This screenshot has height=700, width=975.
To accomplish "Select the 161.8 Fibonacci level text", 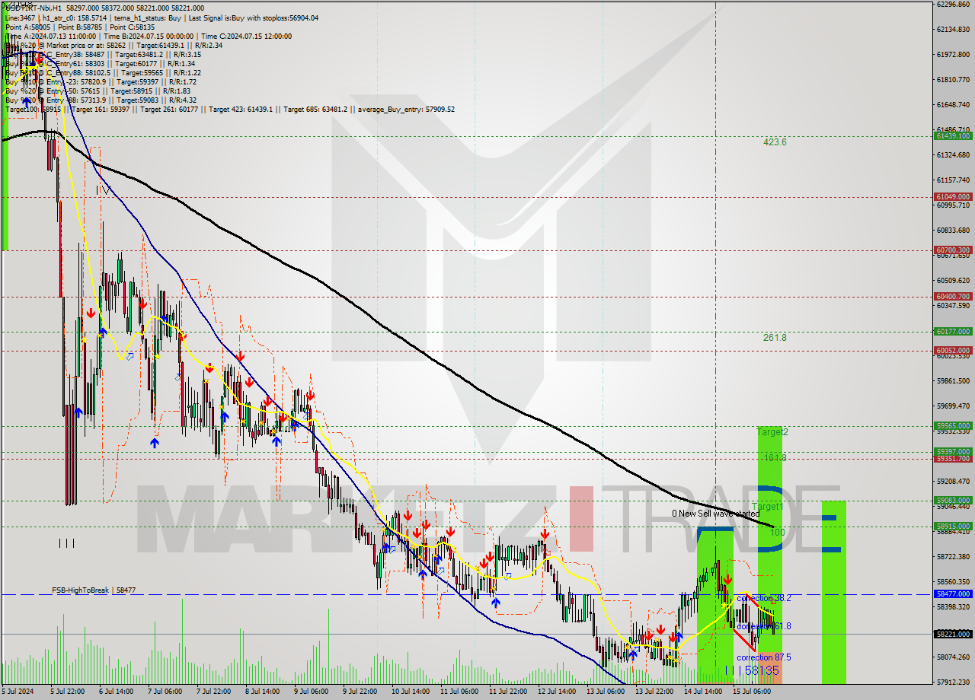I will point(775,457).
